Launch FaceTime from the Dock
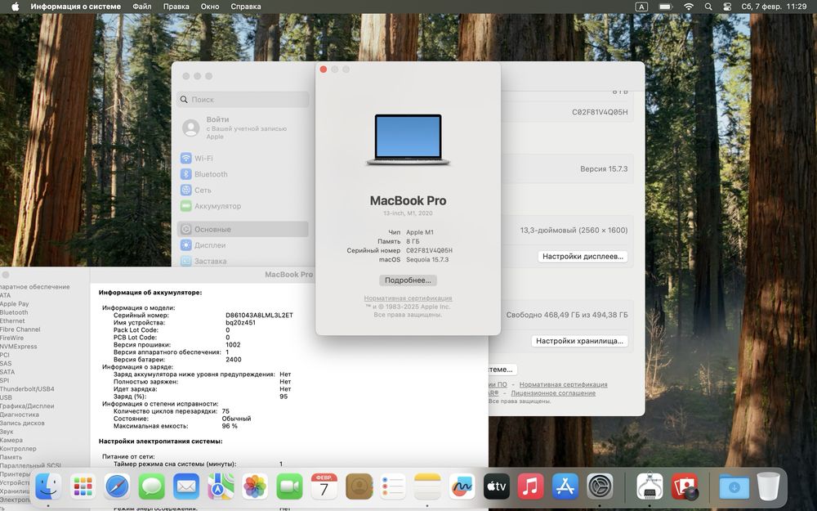 point(289,486)
